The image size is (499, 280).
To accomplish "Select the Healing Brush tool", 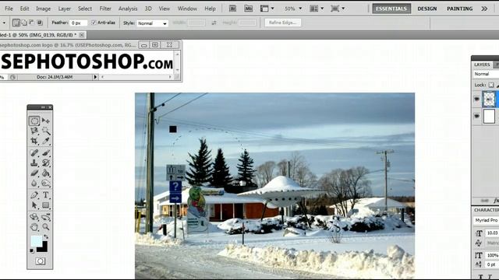I will tap(34, 152).
